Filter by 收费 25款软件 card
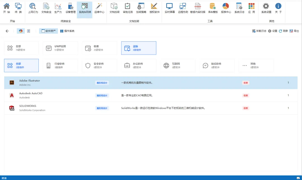The width and height of the screenshot is (302, 180). (x=100, y=48)
